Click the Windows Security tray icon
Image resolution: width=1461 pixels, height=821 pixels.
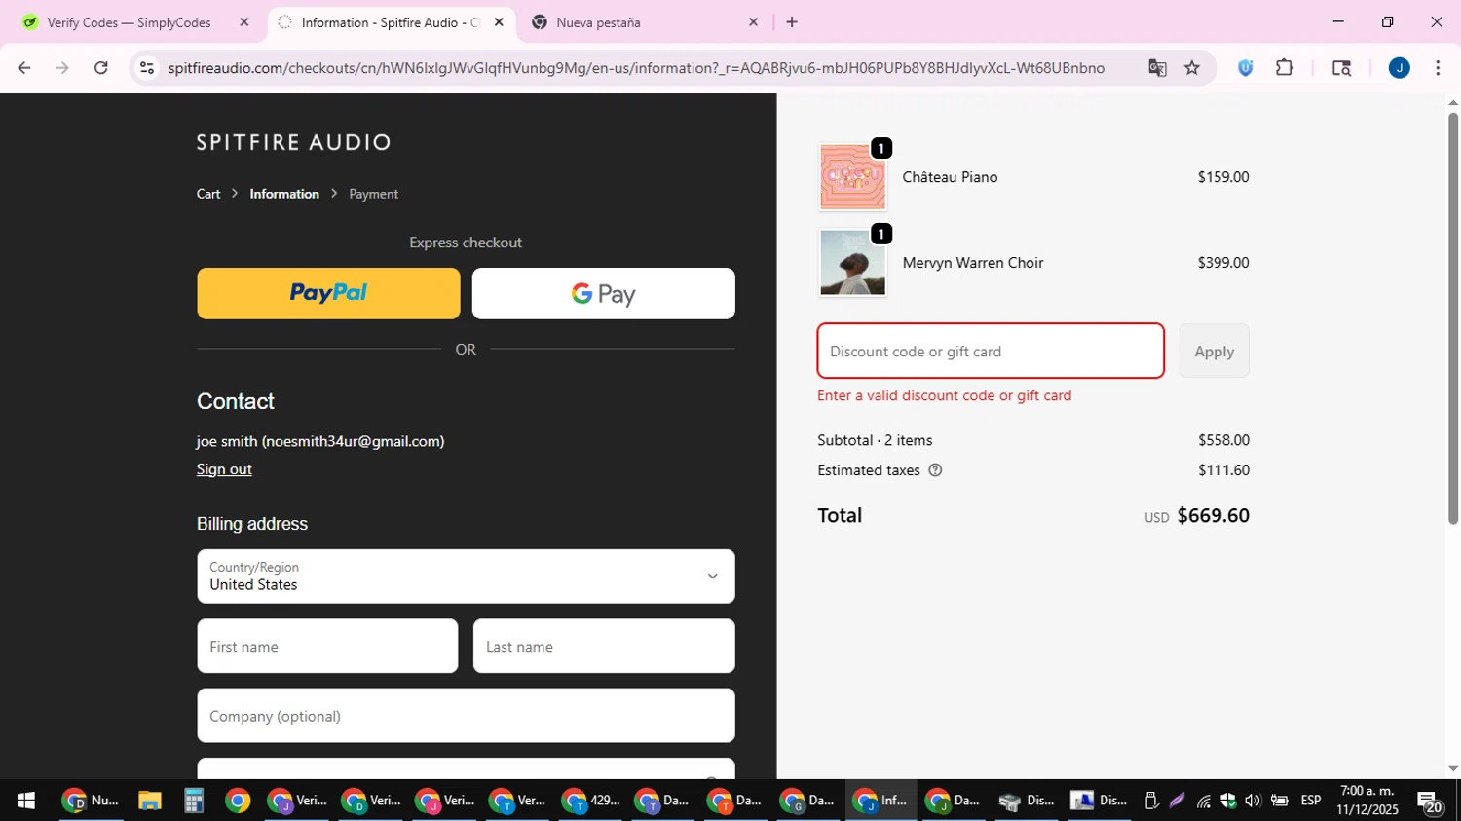pyautogui.click(x=1228, y=801)
